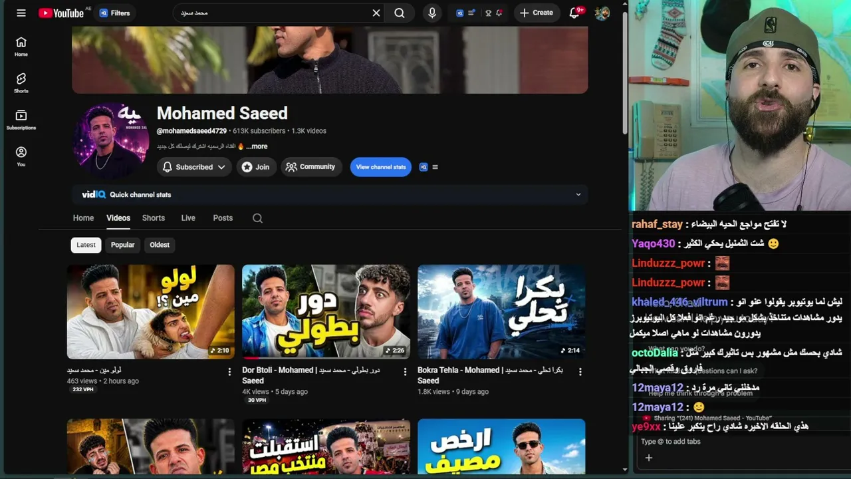This screenshot has width=851, height=479.
Task: Open Subscriptions in the sidebar
Action: (21, 120)
